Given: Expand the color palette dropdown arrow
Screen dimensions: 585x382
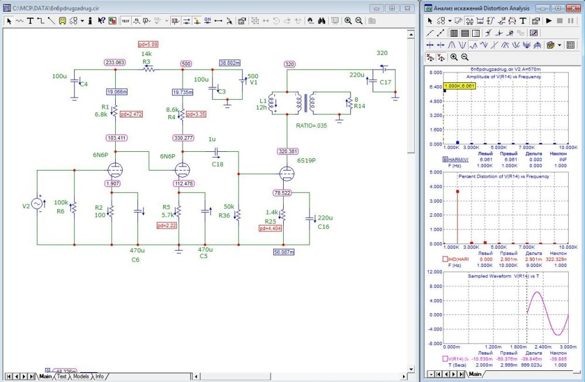Looking at the screenshot, I should coord(560,45).
